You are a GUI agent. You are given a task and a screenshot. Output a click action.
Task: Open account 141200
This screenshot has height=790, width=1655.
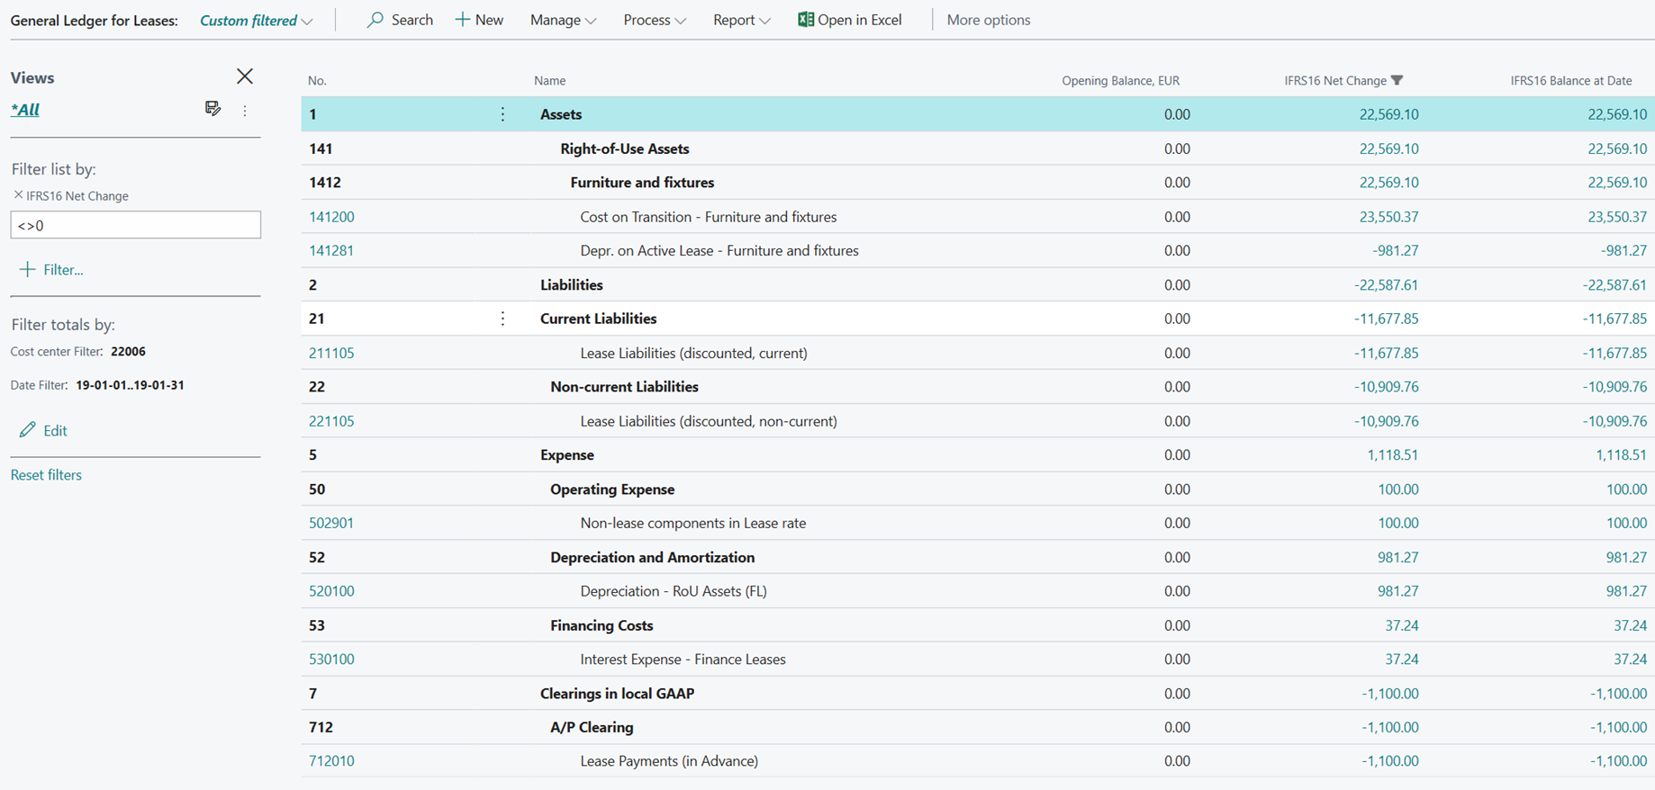[x=331, y=217]
